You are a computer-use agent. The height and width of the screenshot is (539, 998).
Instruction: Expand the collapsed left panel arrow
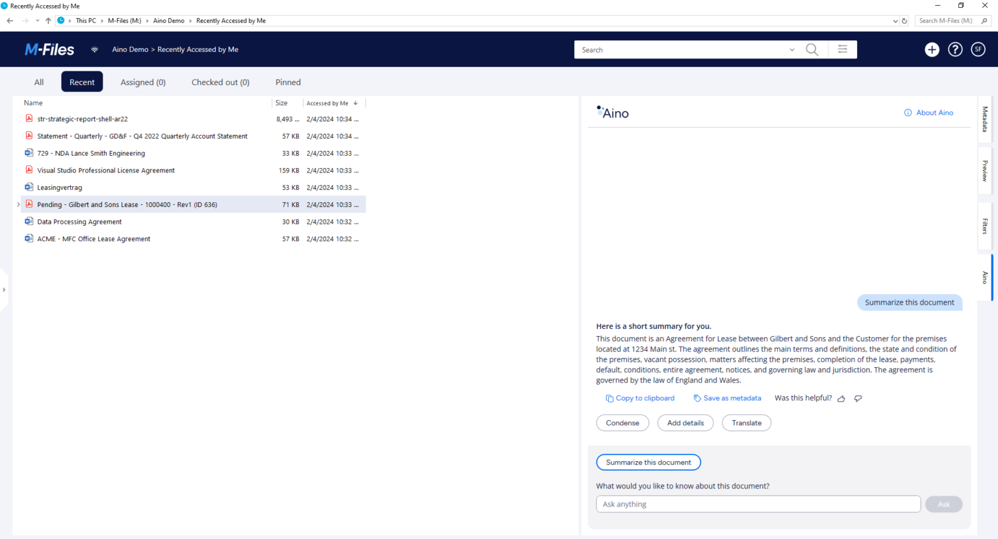(x=5, y=290)
